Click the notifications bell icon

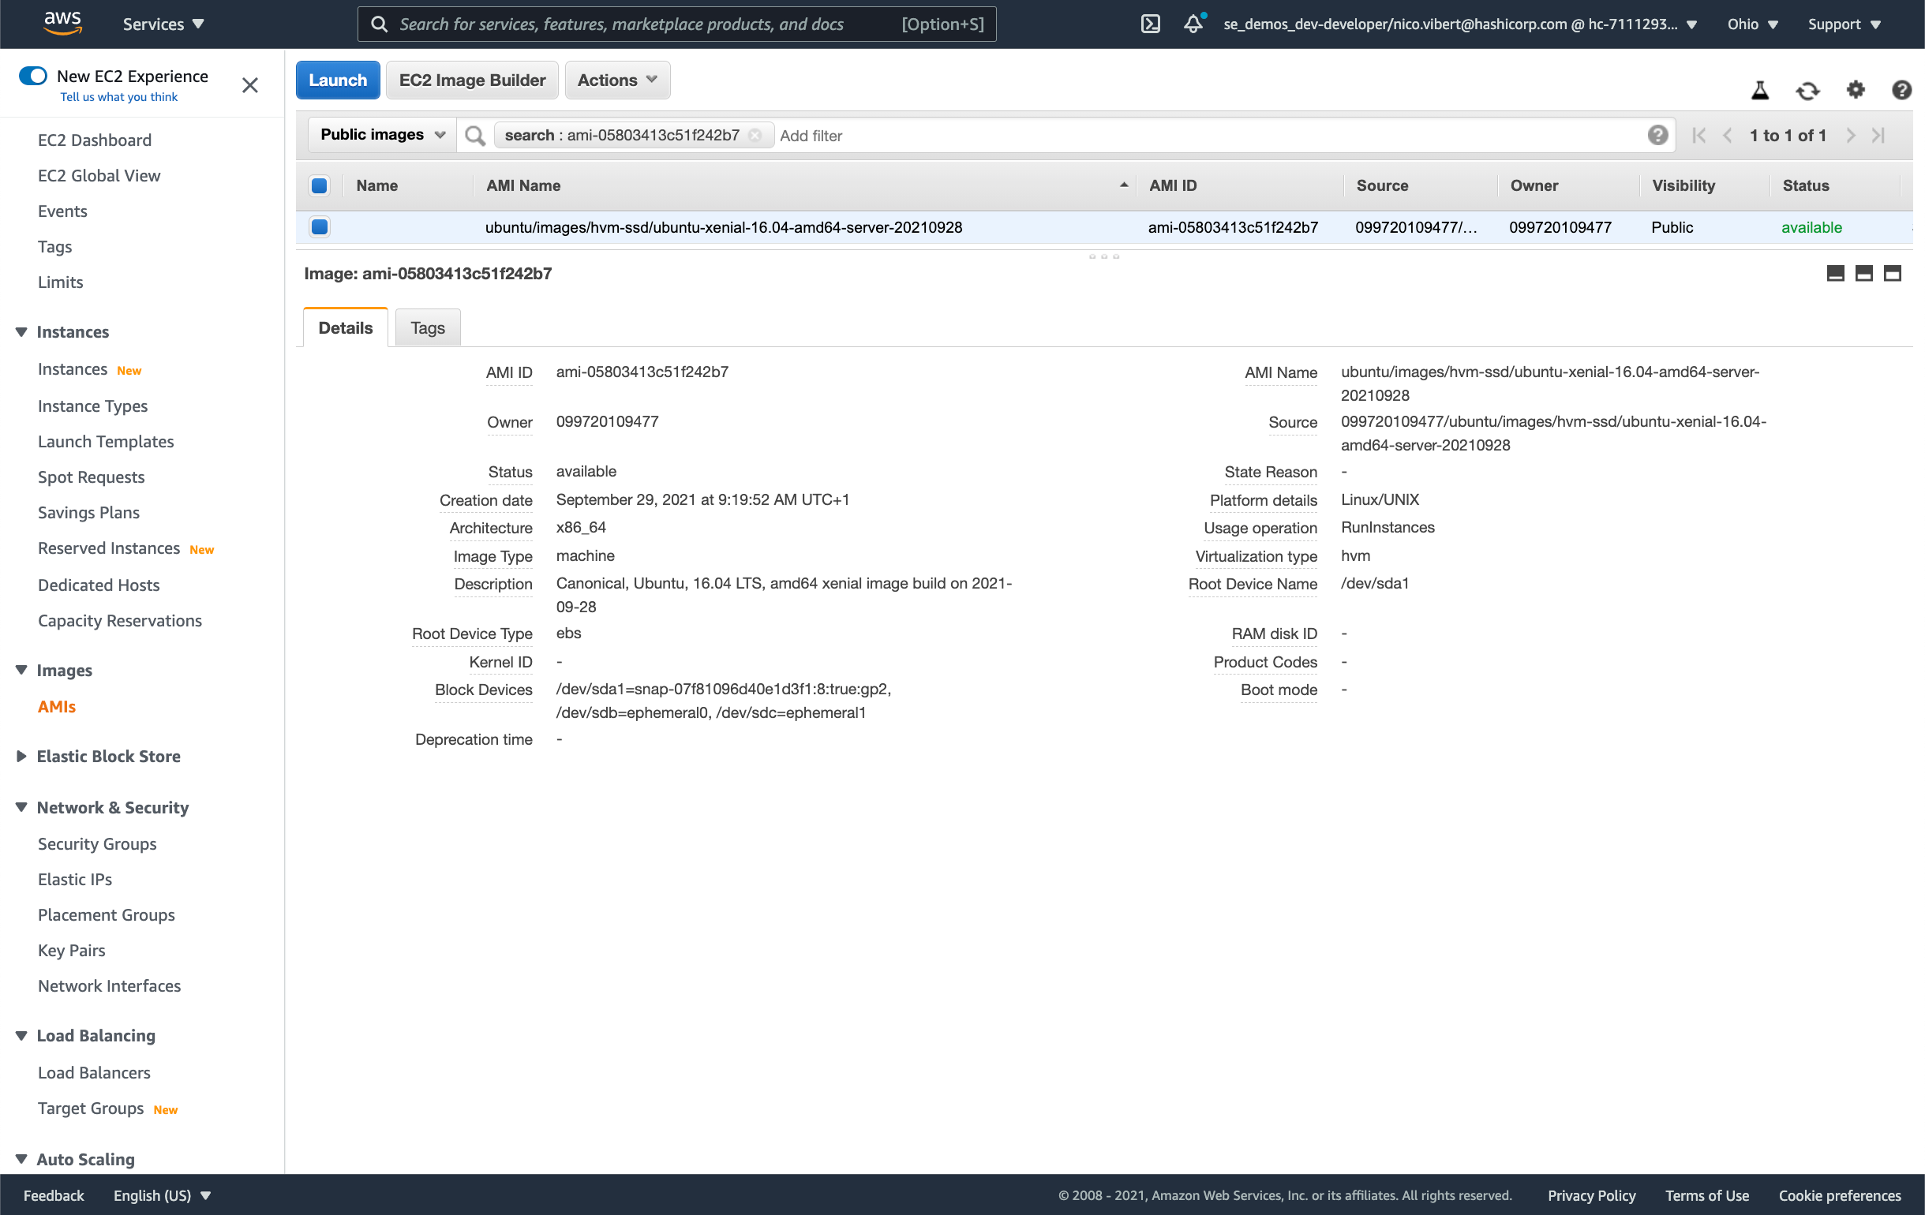click(1193, 24)
